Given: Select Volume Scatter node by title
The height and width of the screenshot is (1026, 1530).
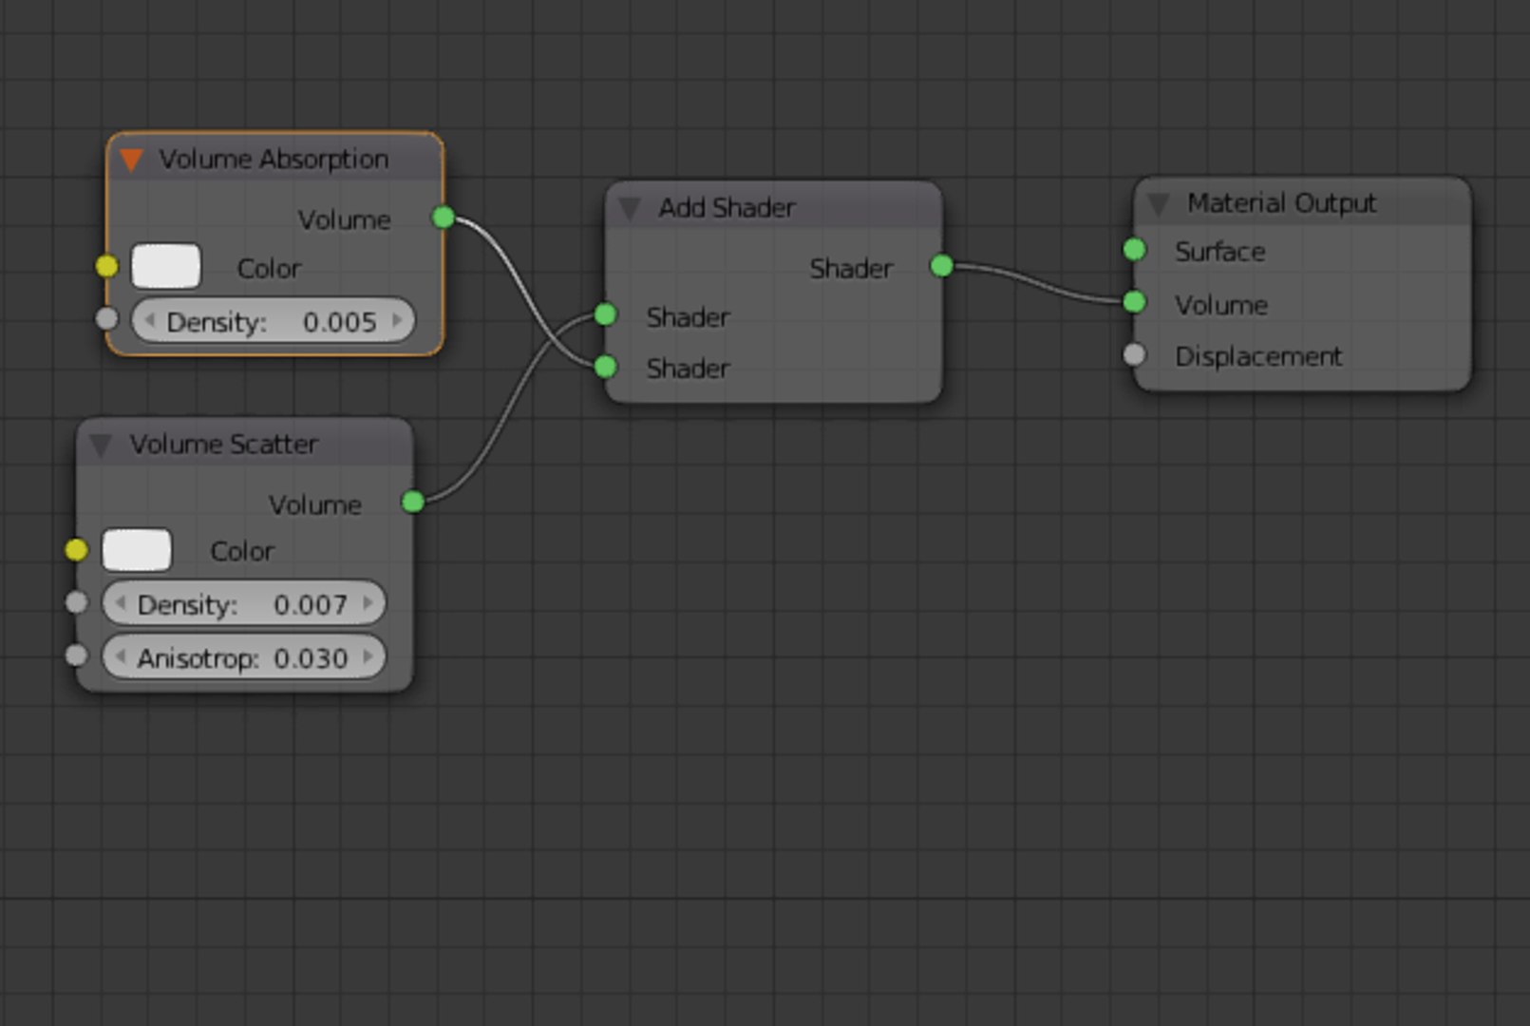Looking at the screenshot, I should tap(224, 444).
